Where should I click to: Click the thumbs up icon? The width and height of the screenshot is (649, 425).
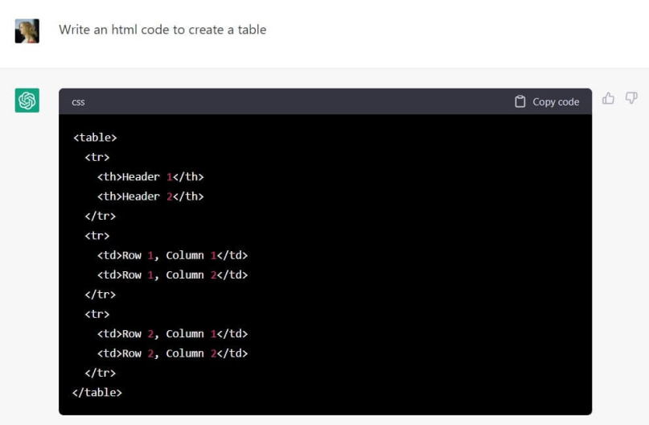pyautogui.click(x=609, y=98)
